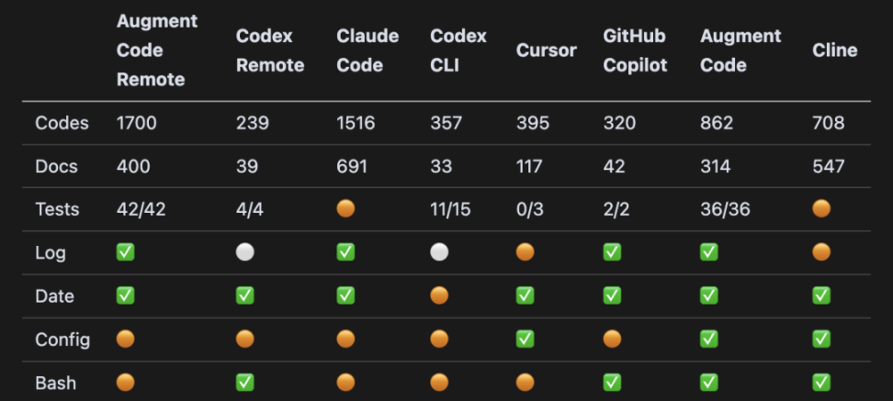The height and width of the screenshot is (401, 893).
Task: Select the Codes row label
Action: click(x=62, y=123)
